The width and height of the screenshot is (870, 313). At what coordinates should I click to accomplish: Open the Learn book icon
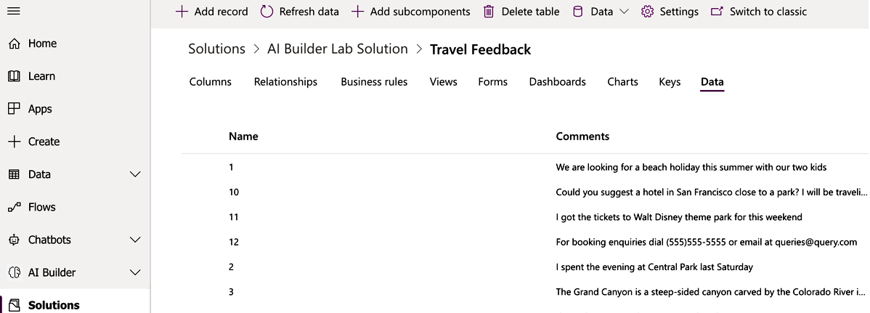coord(15,76)
